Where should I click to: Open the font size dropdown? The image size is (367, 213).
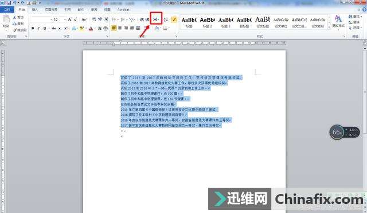(x=65, y=20)
